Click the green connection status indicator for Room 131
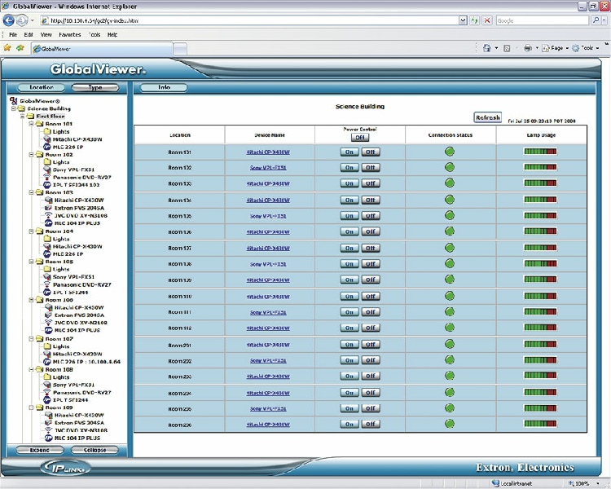611x489 pixels. (450, 152)
